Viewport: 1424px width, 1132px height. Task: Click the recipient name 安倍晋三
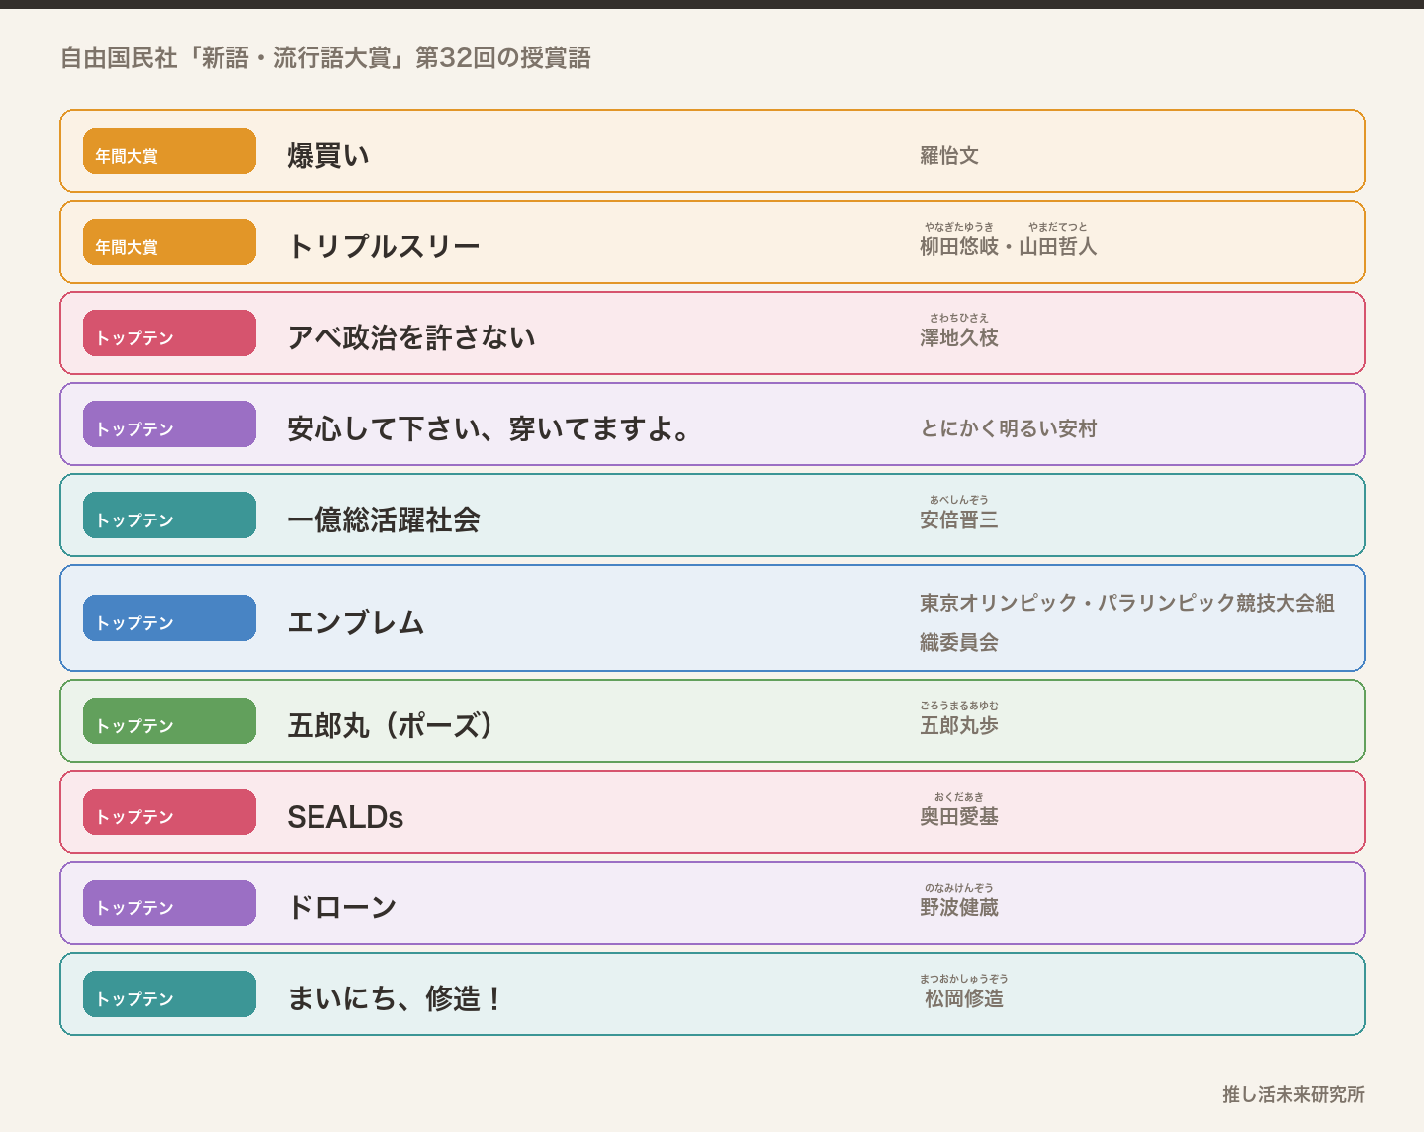click(959, 519)
